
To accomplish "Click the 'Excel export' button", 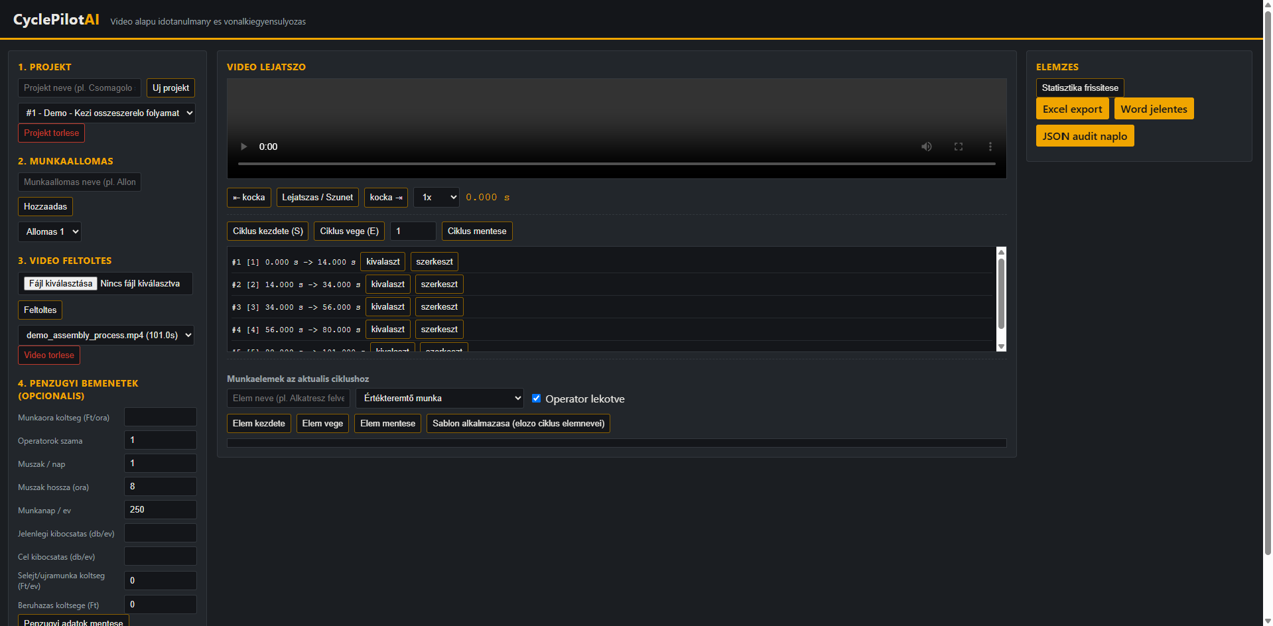I will pyautogui.click(x=1073, y=109).
